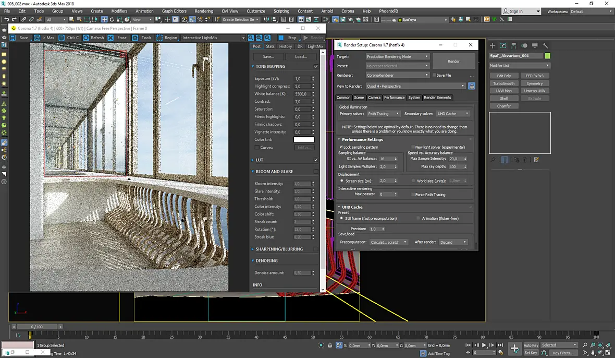Click the Configure Modifier Sets icon

(x=536, y=160)
